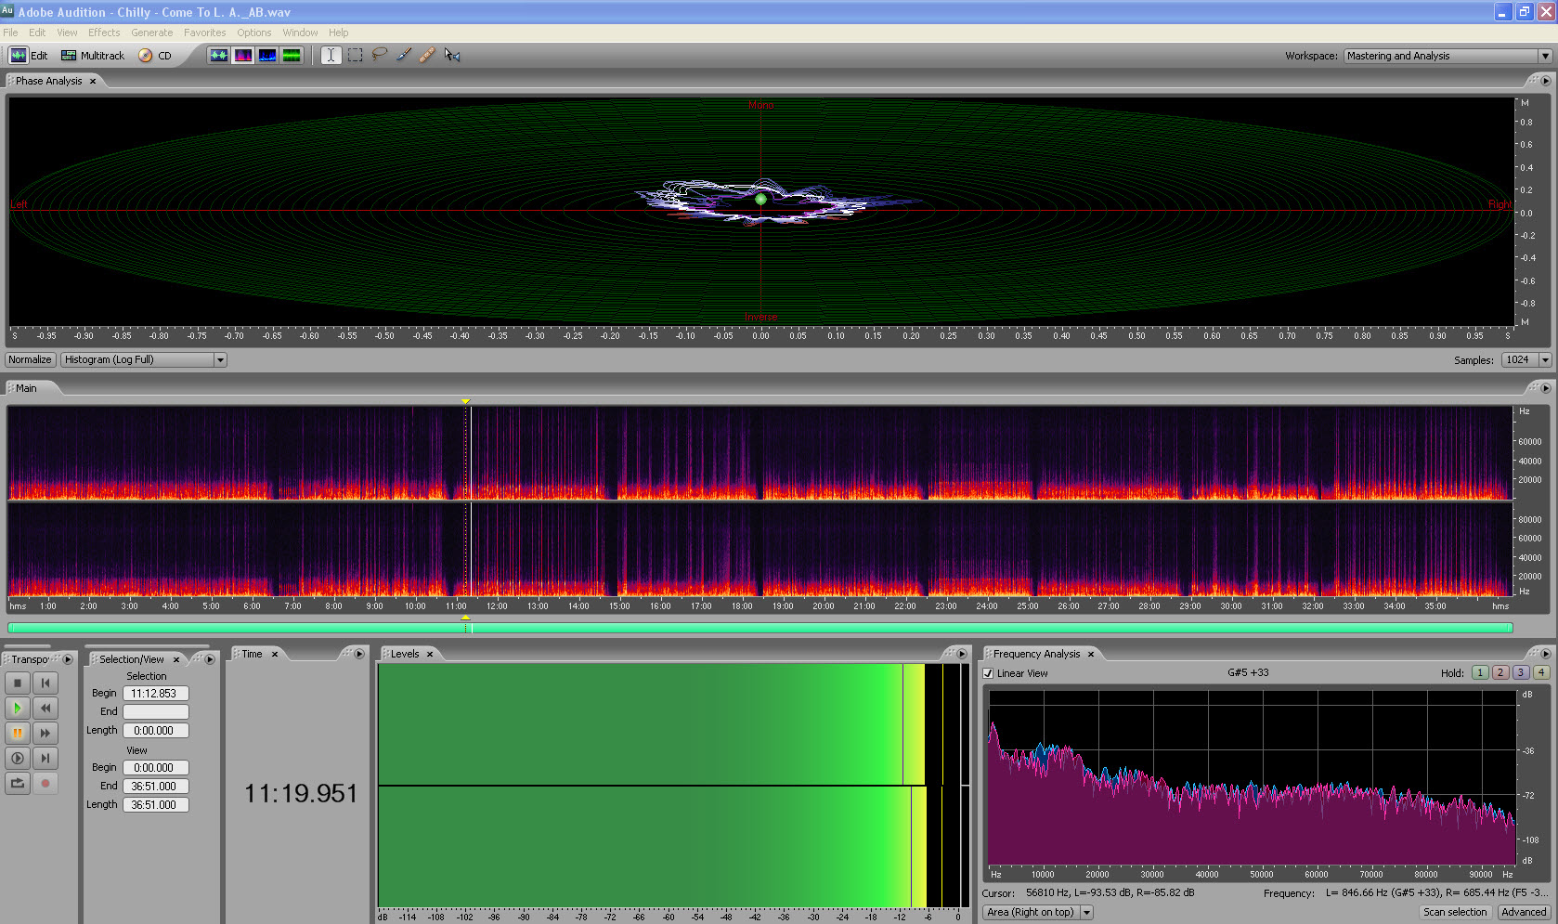Uncheck the Linear View checkbox
Viewport: 1558px width, 924px height.
(989, 673)
